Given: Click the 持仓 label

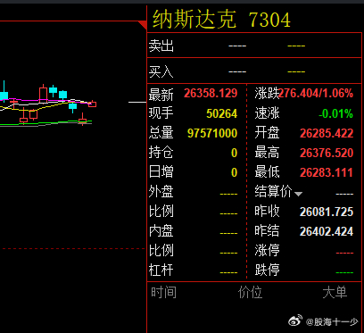Looking at the screenshot, I should pyautogui.click(x=161, y=153).
